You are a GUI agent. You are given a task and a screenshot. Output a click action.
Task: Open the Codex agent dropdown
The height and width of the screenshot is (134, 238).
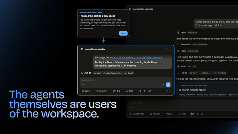click(87, 91)
